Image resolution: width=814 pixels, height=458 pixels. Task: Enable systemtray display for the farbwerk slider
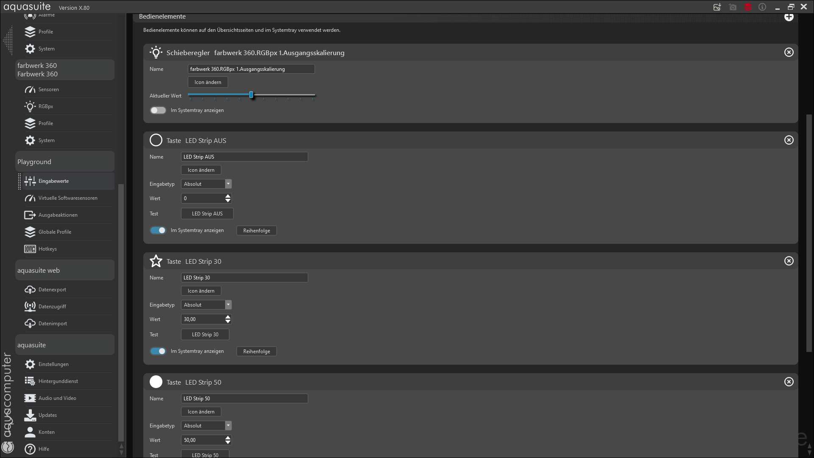click(158, 110)
